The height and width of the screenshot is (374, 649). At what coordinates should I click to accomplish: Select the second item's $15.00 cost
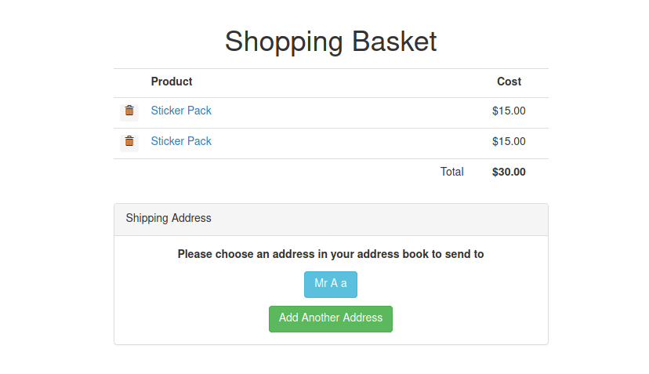coord(509,142)
